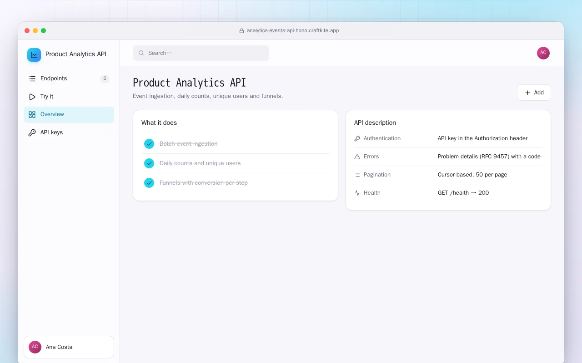Uncheck Daily counts and unique users

click(x=149, y=163)
